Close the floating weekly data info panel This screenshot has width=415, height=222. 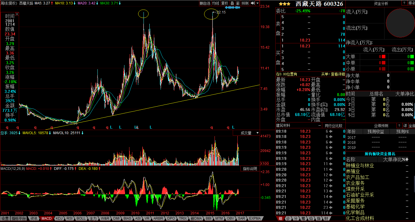[17, 14]
